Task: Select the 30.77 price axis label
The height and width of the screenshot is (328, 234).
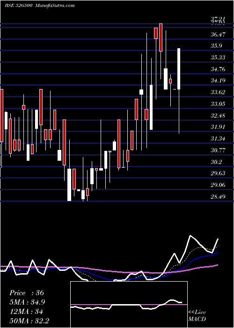Action: 218,150
